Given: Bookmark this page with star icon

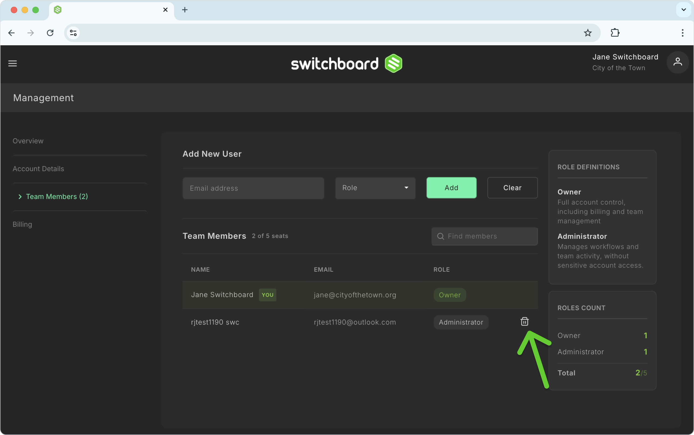Looking at the screenshot, I should pos(588,33).
